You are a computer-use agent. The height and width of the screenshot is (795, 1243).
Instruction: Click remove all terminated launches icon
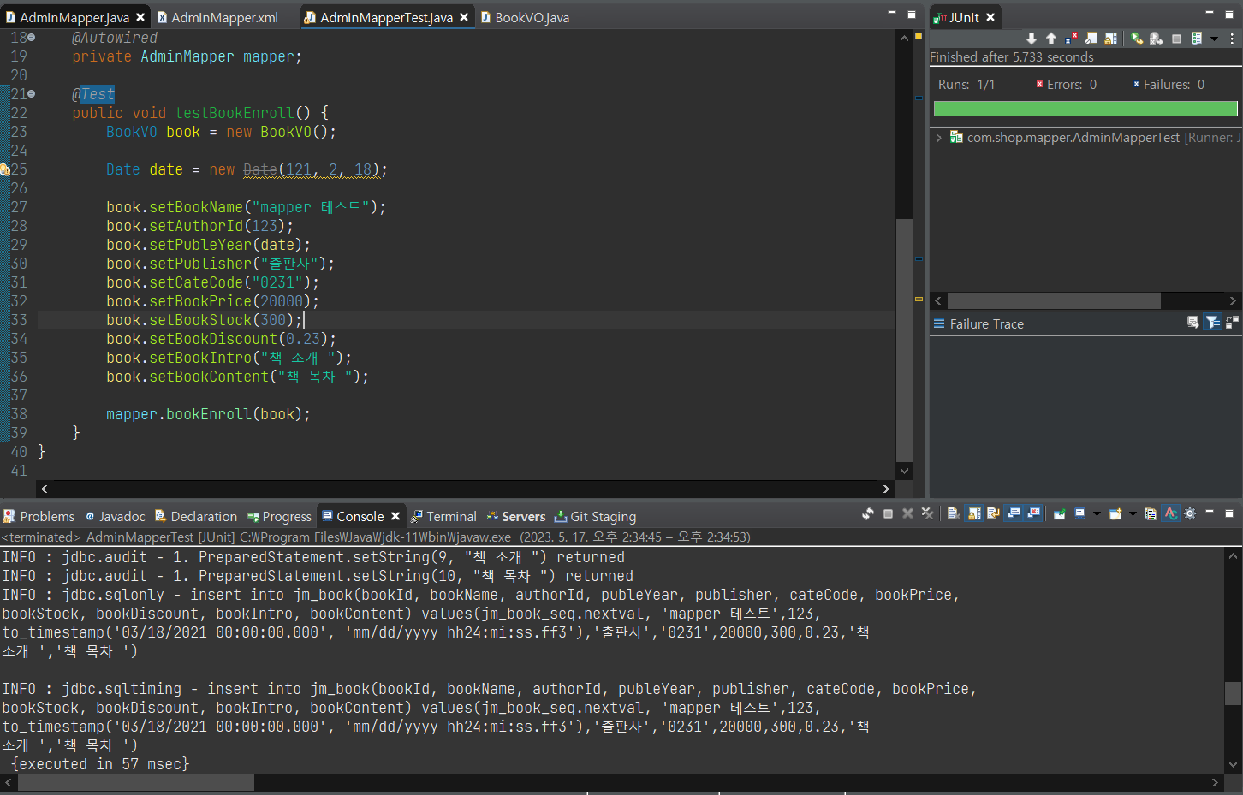pos(927,513)
